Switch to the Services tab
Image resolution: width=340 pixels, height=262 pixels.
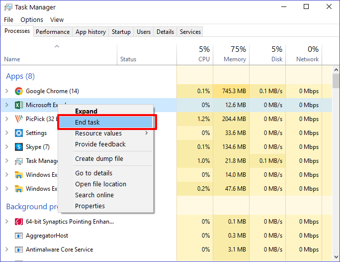point(190,32)
